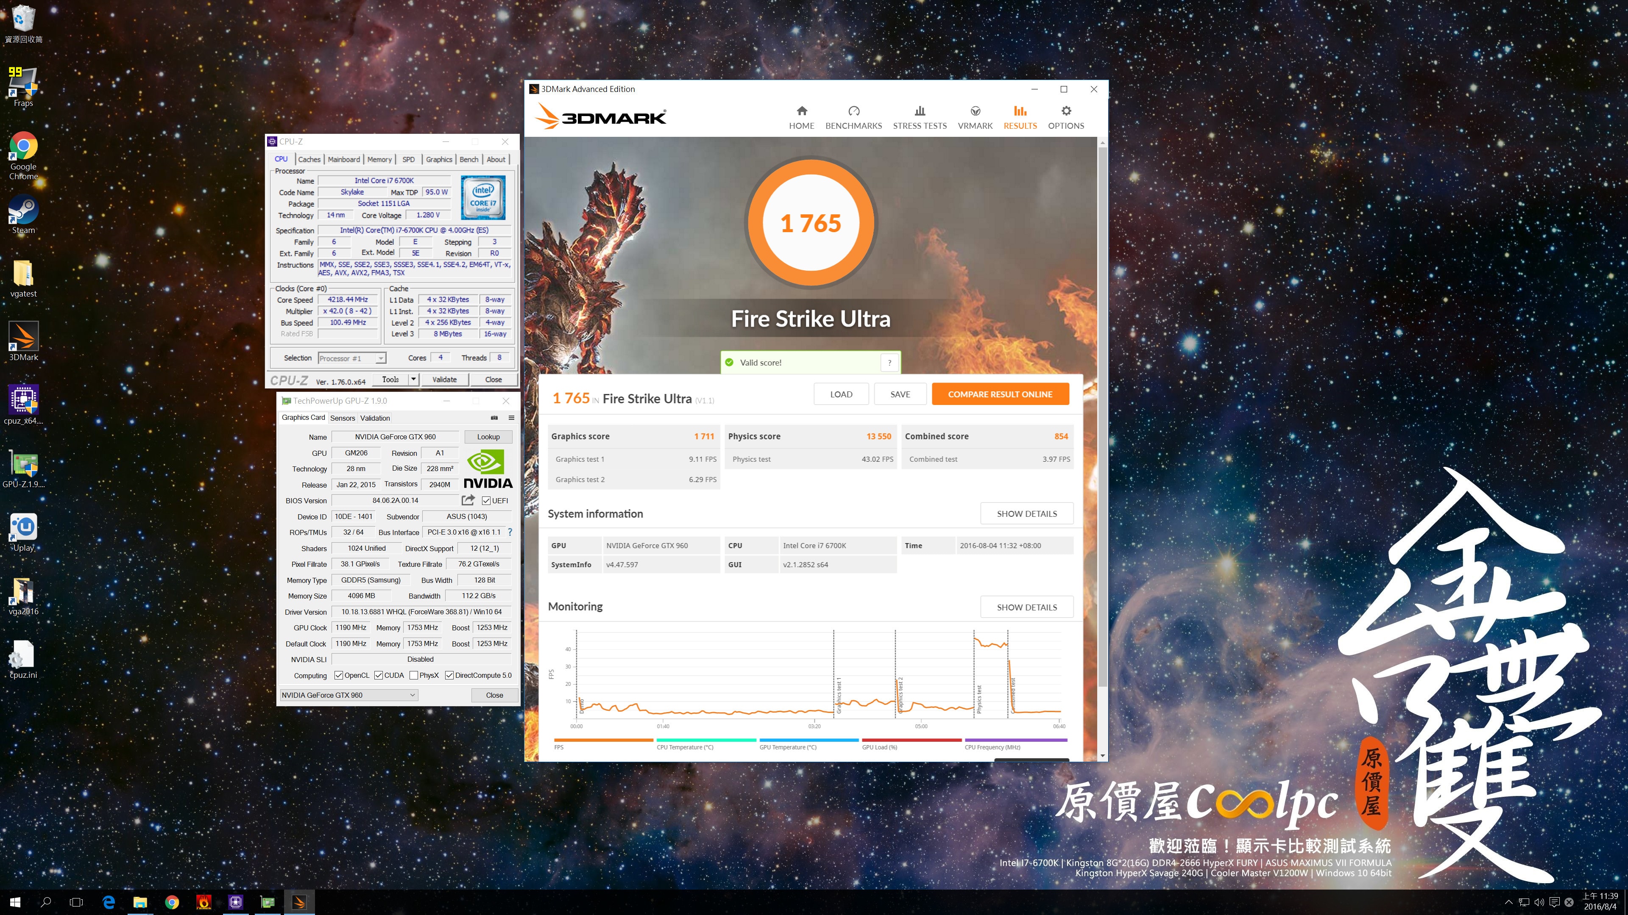Expand the Tools dropdown arrow in CPU-Z
1628x915 pixels.
coord(413,380)
